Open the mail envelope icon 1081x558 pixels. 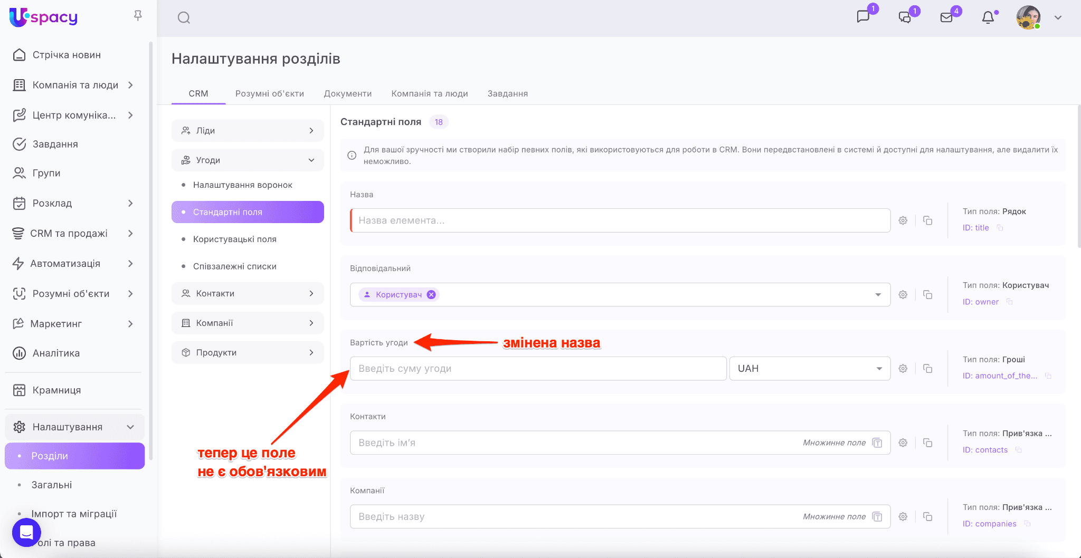click(x=946, y=17)
